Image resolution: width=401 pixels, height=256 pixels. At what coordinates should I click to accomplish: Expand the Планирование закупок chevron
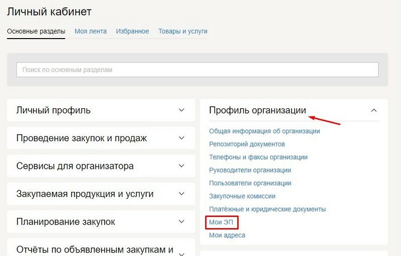(x=181, y=221)
